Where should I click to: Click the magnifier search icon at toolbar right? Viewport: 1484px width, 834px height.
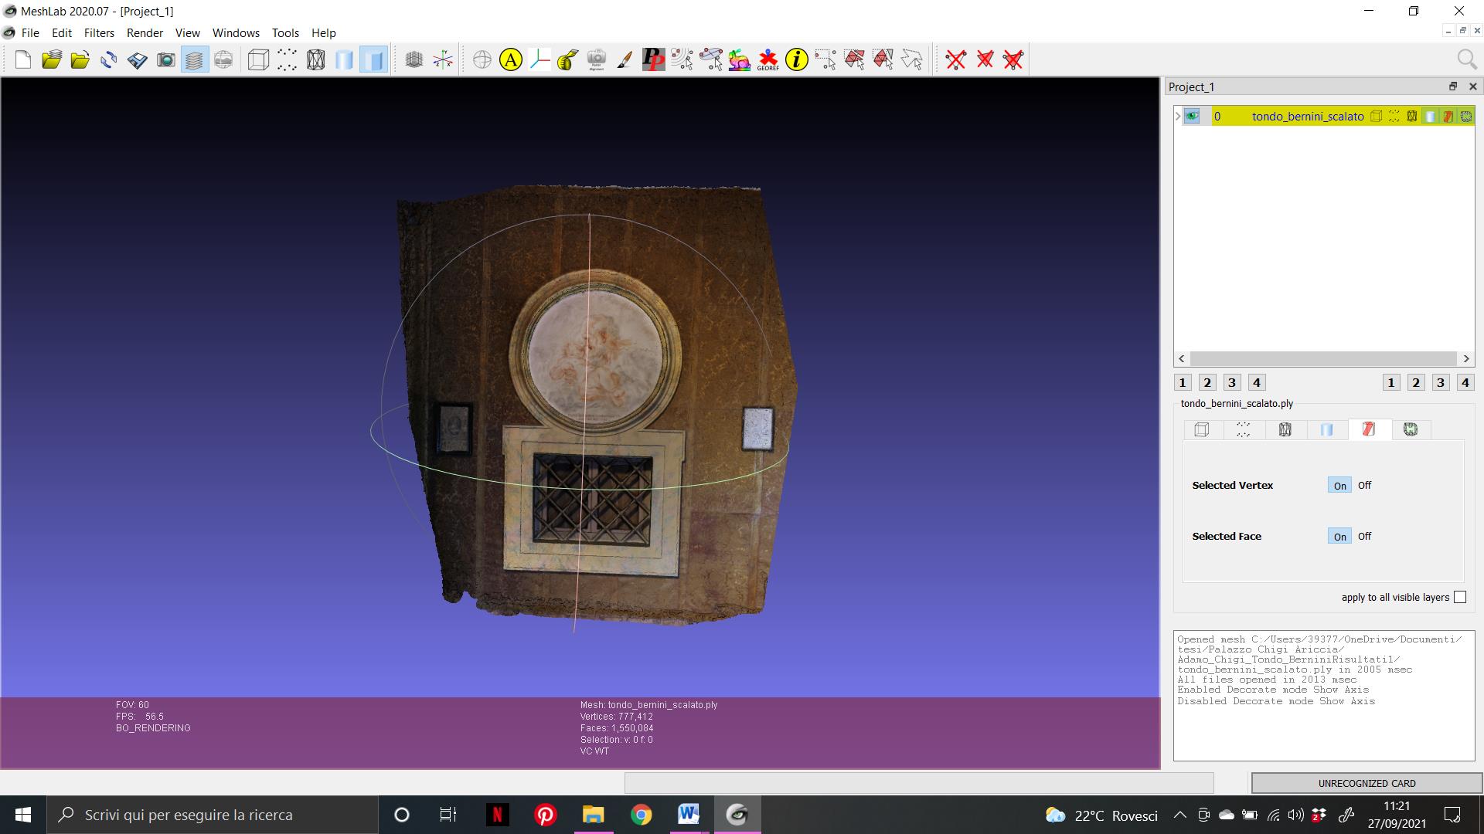(x=1466, y=59)
